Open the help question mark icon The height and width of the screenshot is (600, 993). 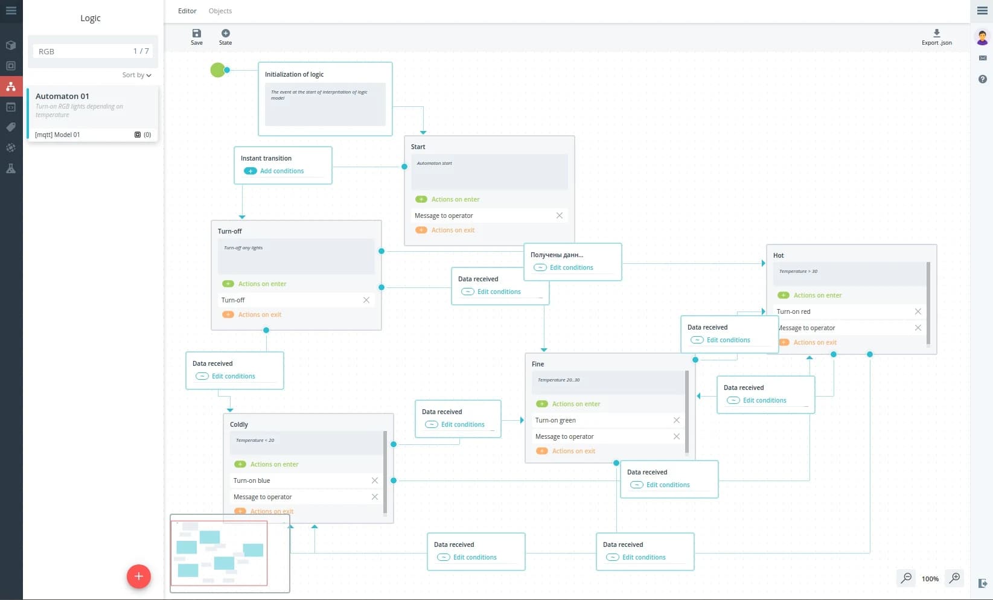[x=982, y=79]
